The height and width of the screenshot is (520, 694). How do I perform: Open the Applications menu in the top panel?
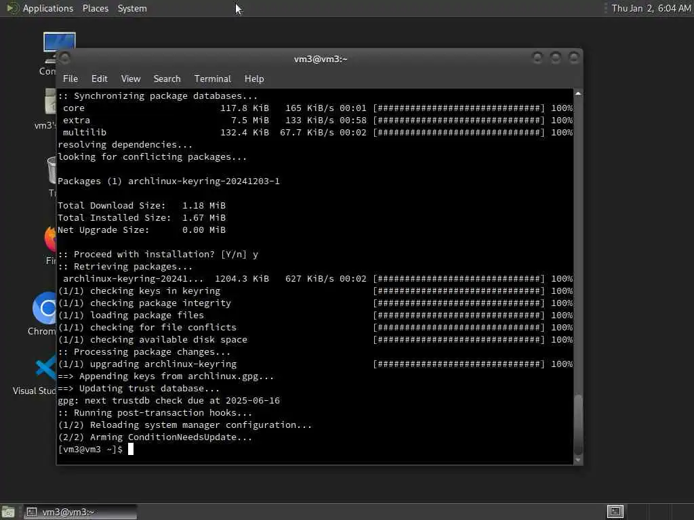pos(48,8)
